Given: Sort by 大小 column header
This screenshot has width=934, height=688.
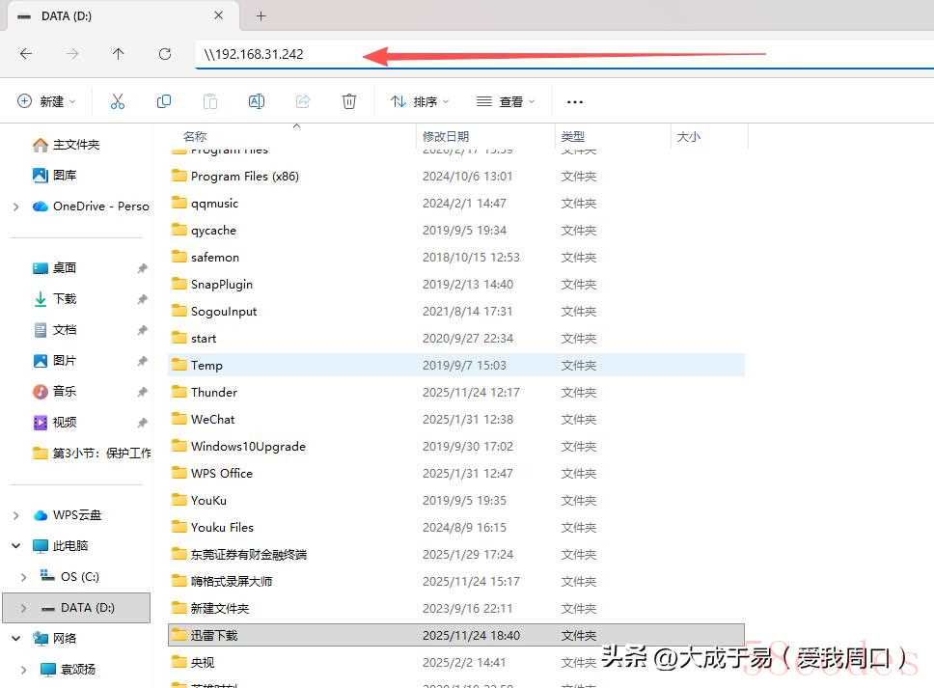Looking at the screenshot, I should [689, 136].
